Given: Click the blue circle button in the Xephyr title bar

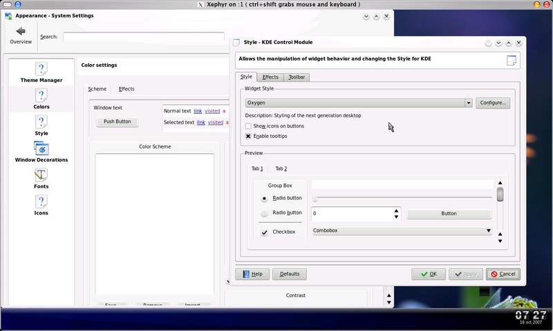Looking at the screenshot, I should coord(18,4).
